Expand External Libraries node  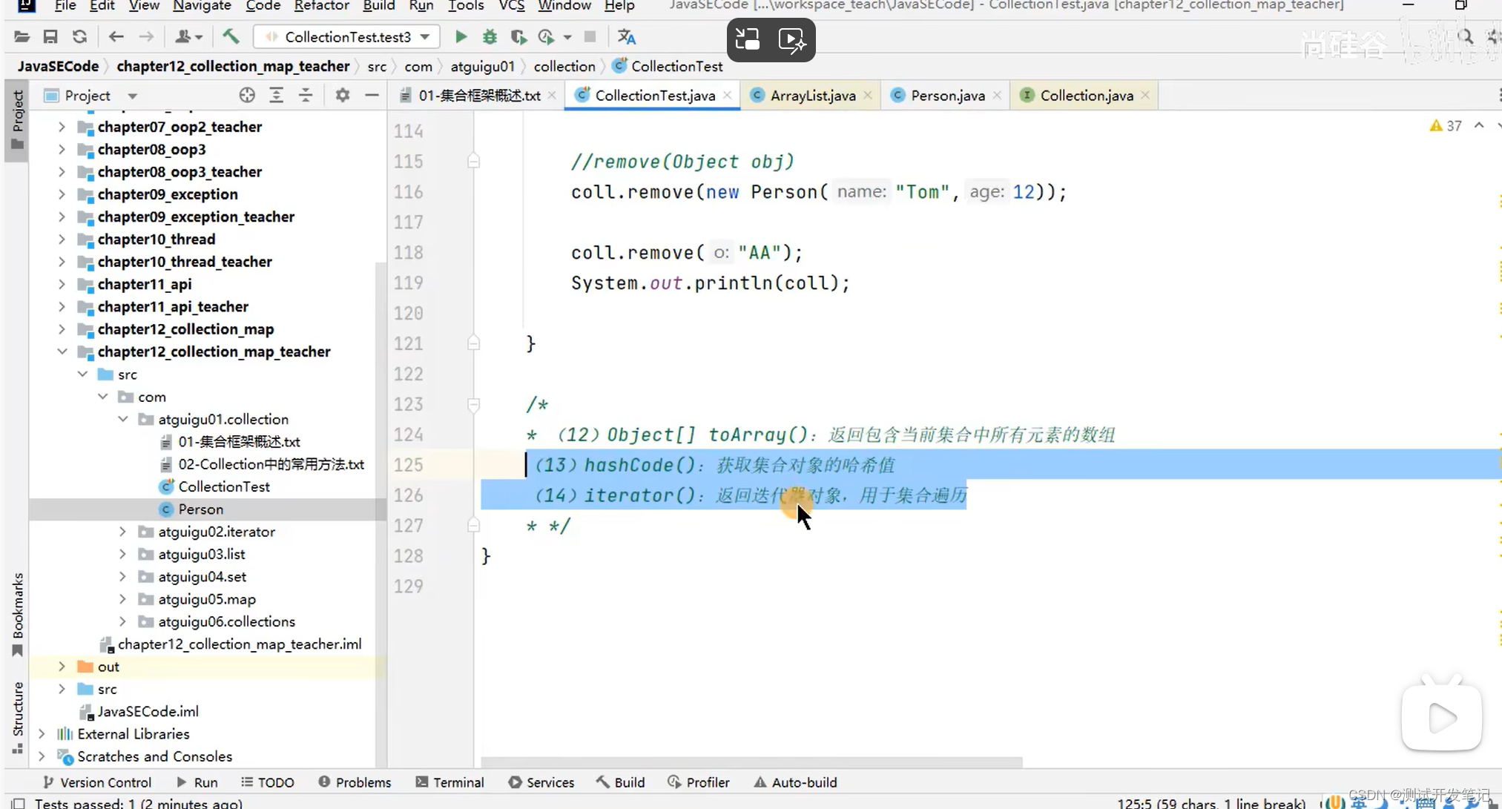click(42, 734)
